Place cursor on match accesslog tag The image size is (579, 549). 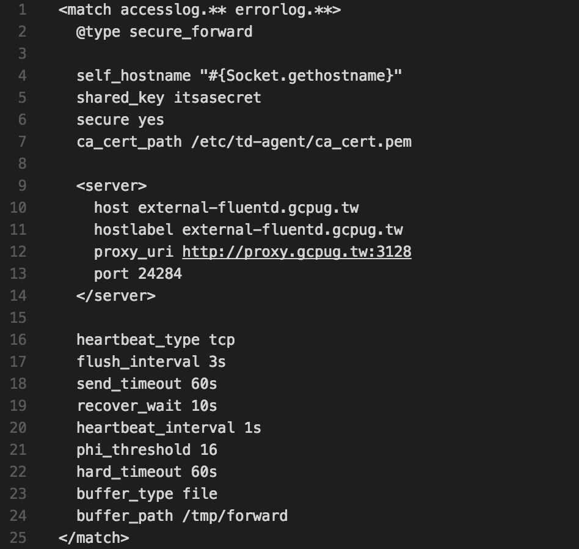[199, 10]
